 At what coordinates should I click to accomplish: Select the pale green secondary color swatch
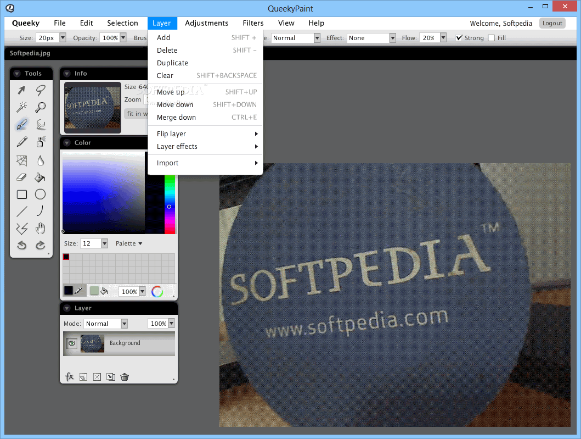94,291
